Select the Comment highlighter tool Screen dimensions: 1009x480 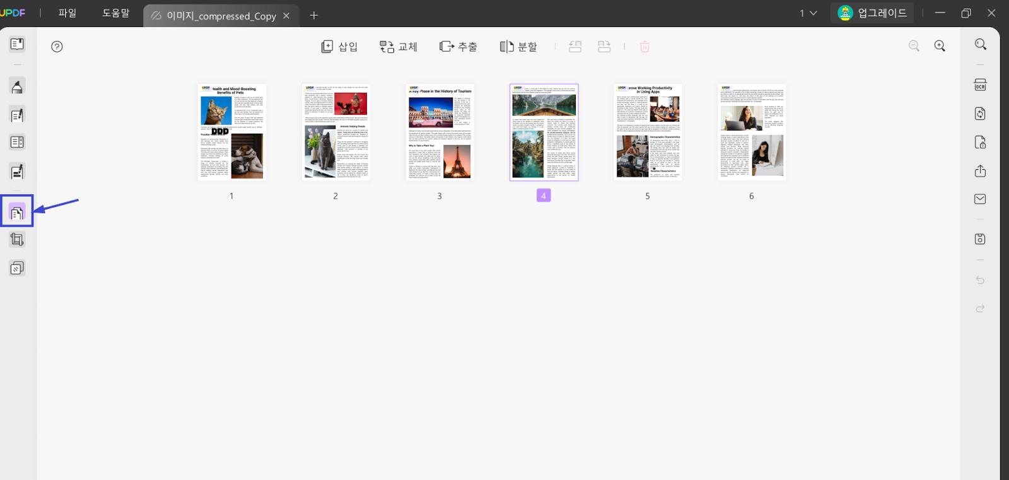coord(17,86)
